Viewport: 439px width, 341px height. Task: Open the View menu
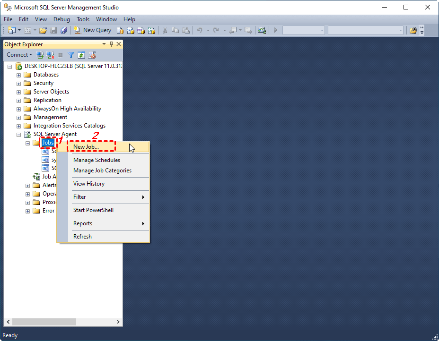(x=41, y=19)
